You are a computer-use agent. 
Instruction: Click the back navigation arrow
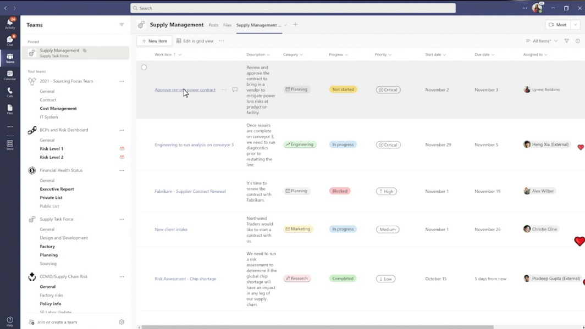(5, 8)
